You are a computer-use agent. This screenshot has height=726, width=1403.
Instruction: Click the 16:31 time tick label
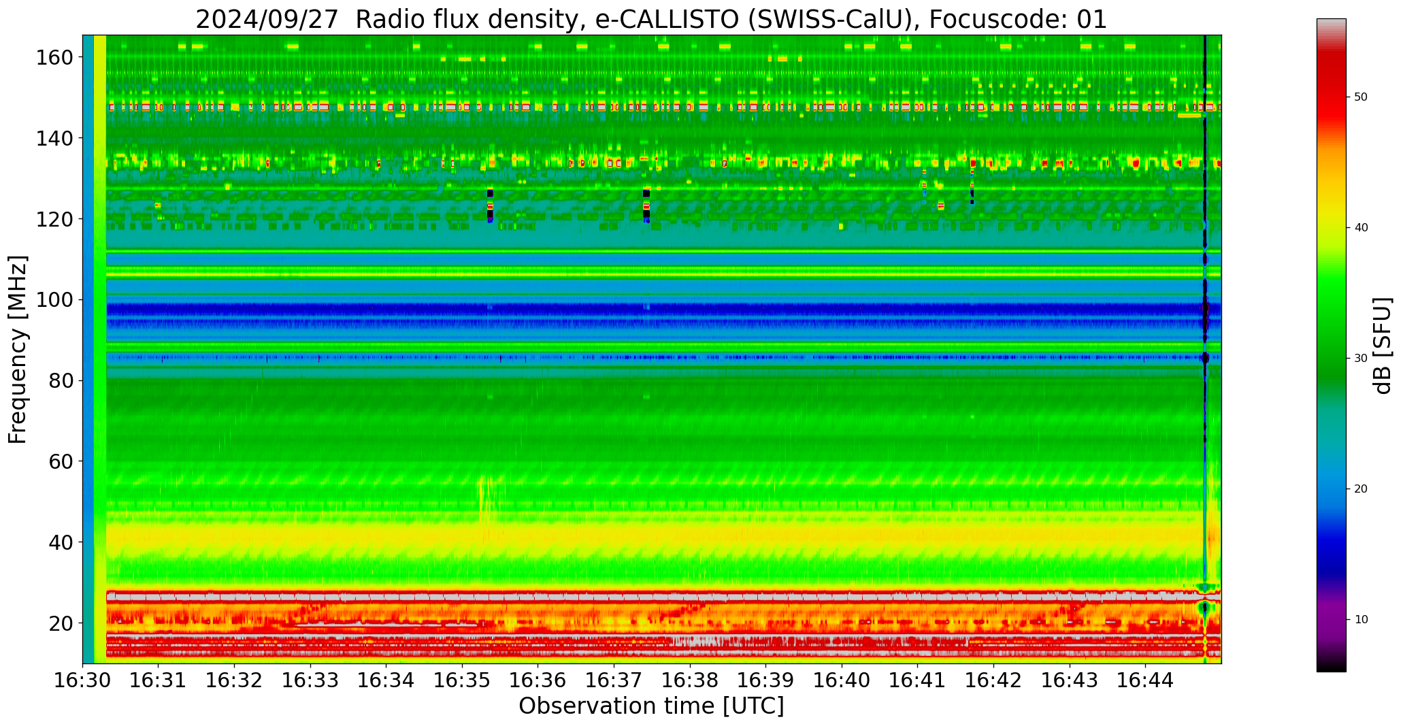[x=159, y=680]
